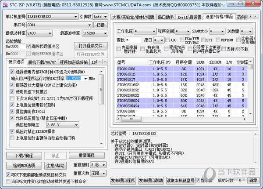Click scroll-down arrow of chip table
Image resolution: width=263 pixels, height=189 pixels.
click(x=250, y=114)
